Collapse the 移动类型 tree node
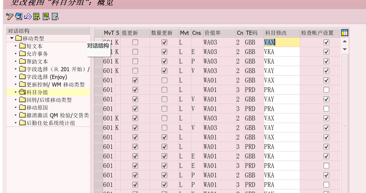Image resolution: width=366 pixels, height=193 pixels. tap(12, 38)
